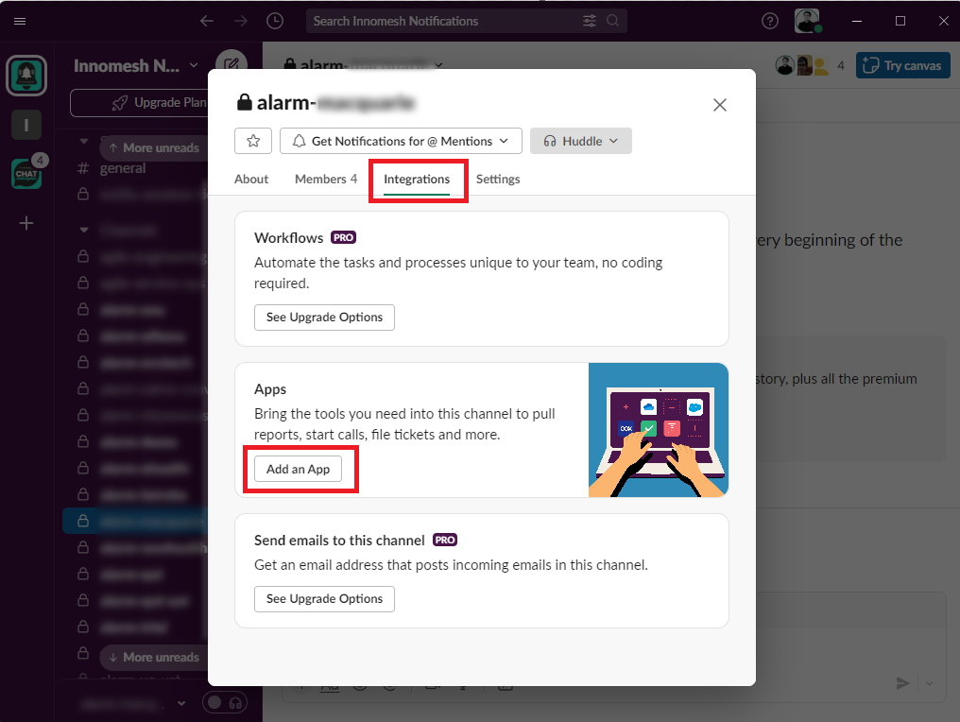
Task: Open the highlighted selected channel in sidebar
Action: (x=135, y=521)
